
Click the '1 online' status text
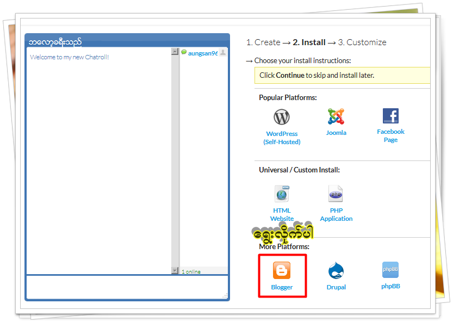coord(191,272)
